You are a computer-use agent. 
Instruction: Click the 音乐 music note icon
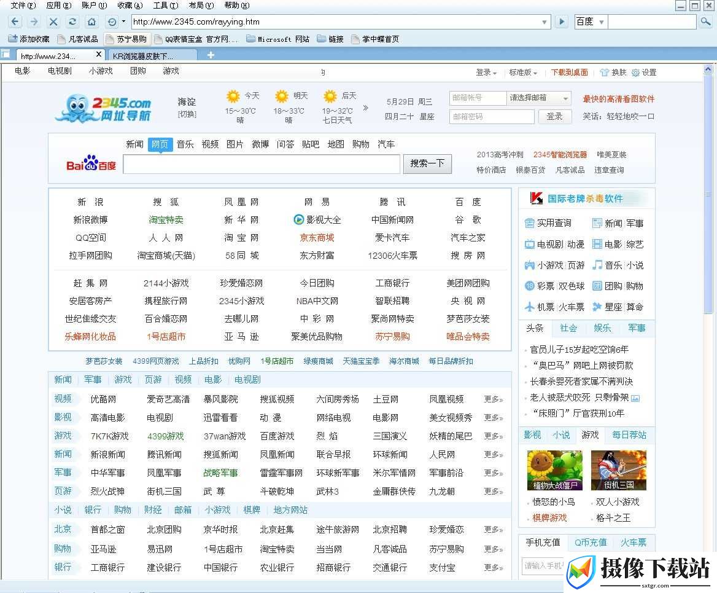tap(597, 265)
